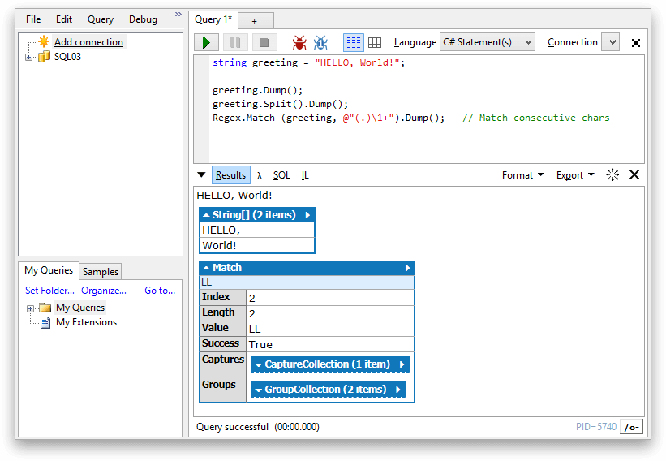Show more menus via chevron overflow
666x461 pixels.
coord(178,15)
